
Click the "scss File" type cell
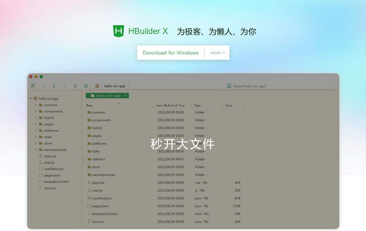(x=202, y=222)
